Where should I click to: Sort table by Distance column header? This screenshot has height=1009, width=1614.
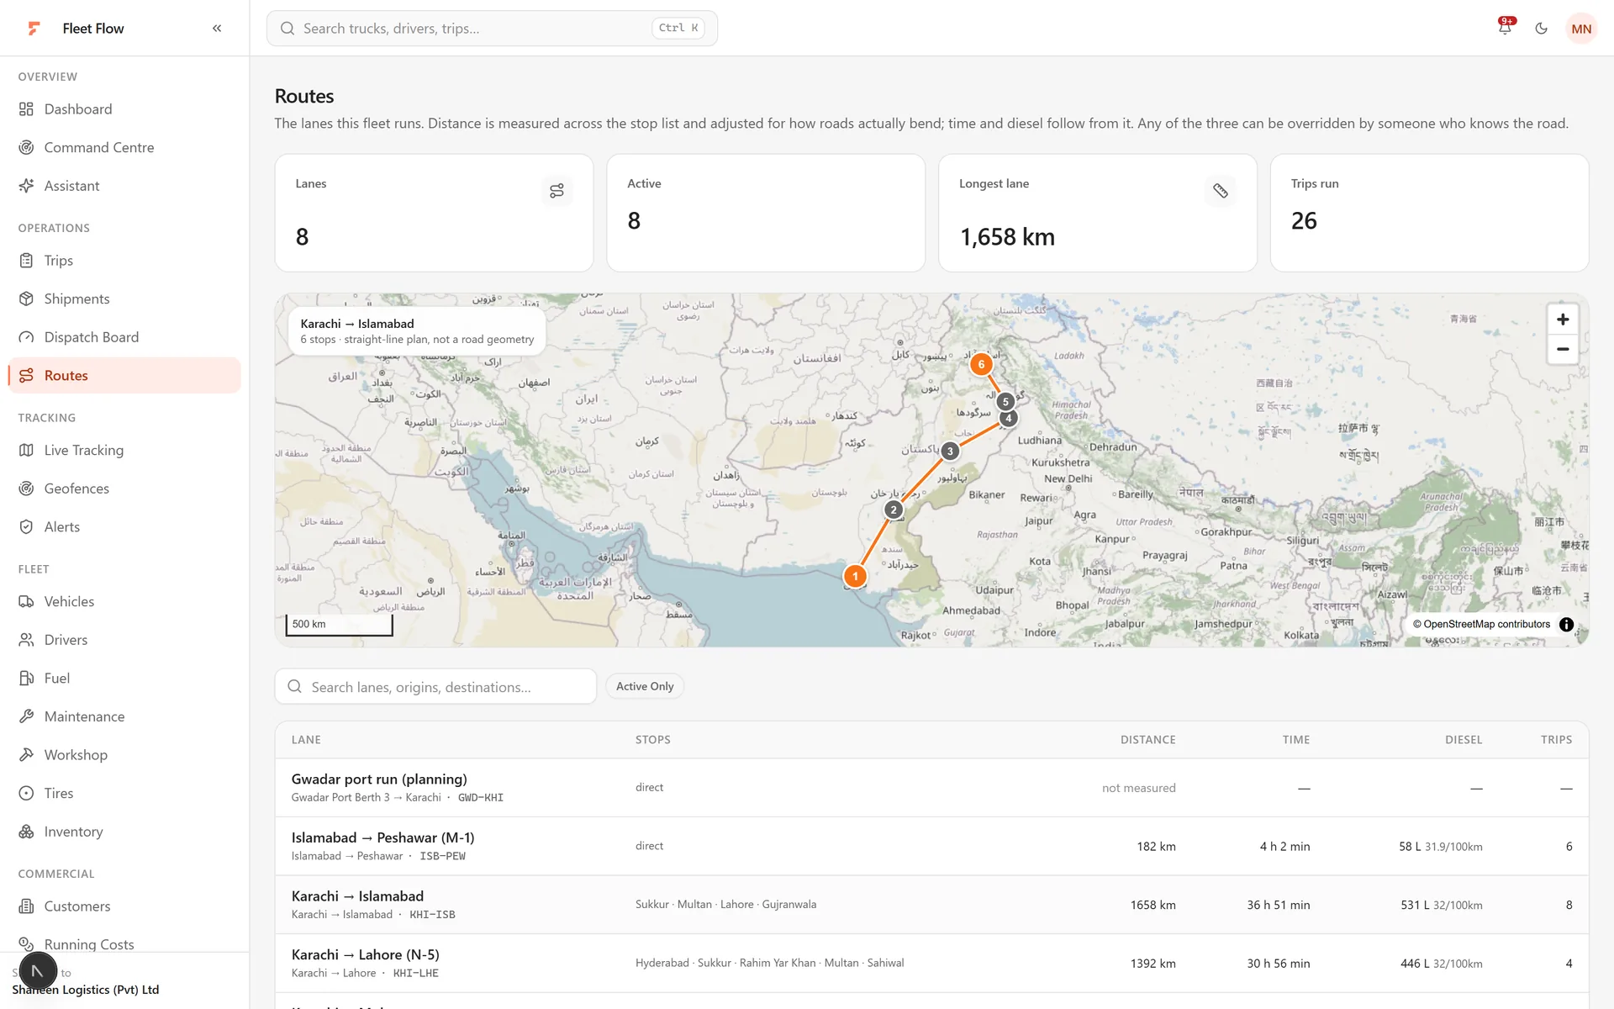pyautogui.click(x=1147, y=740)
